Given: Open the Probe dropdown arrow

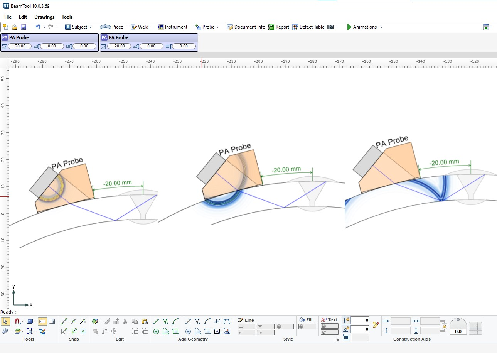Looking at the screenshot, I should 217,27.
